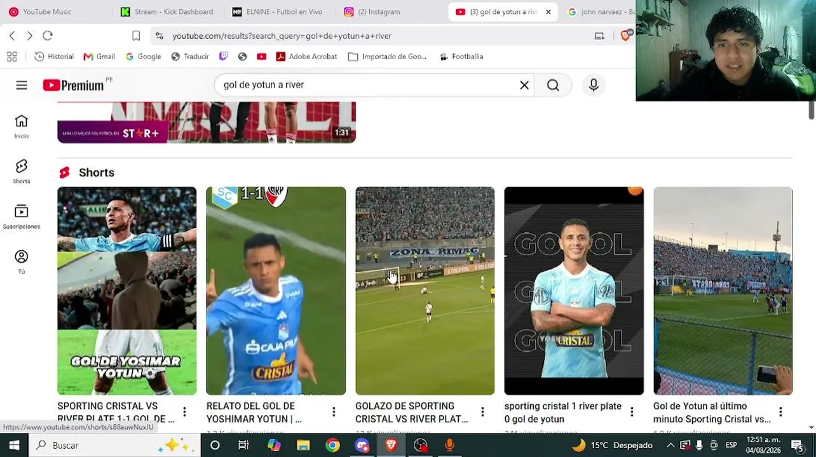Open the Gmail bookmark
The image size is (816, 457).
point(99,56)
